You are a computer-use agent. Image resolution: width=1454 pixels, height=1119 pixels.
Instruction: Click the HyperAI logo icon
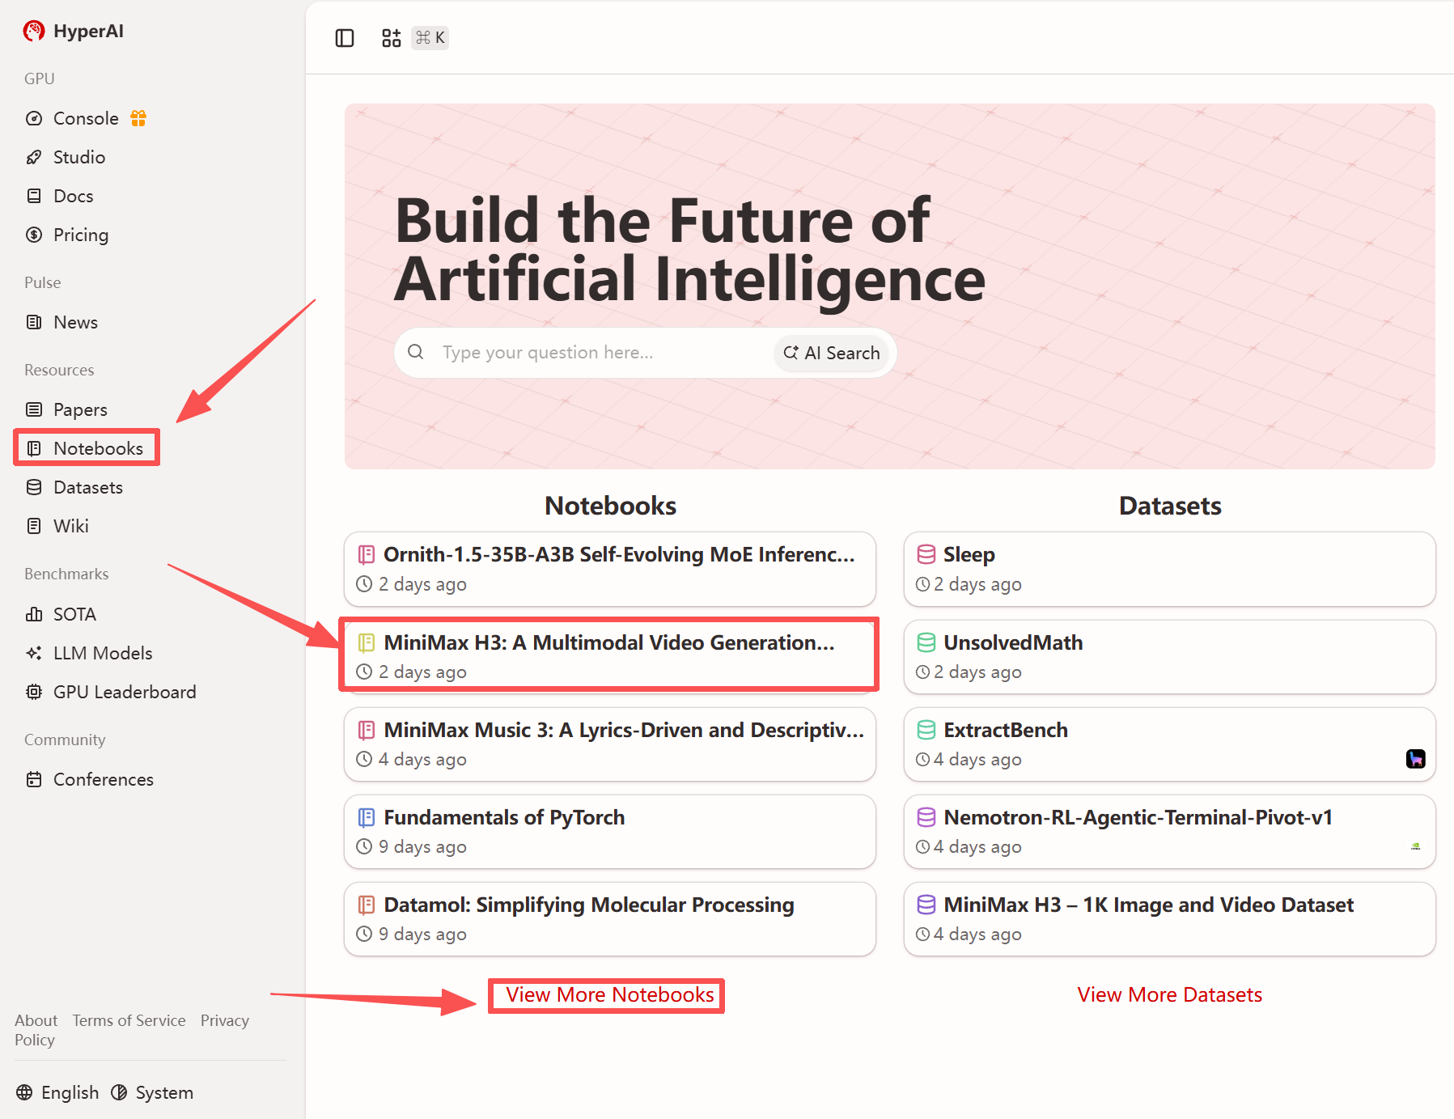(34, 31)
